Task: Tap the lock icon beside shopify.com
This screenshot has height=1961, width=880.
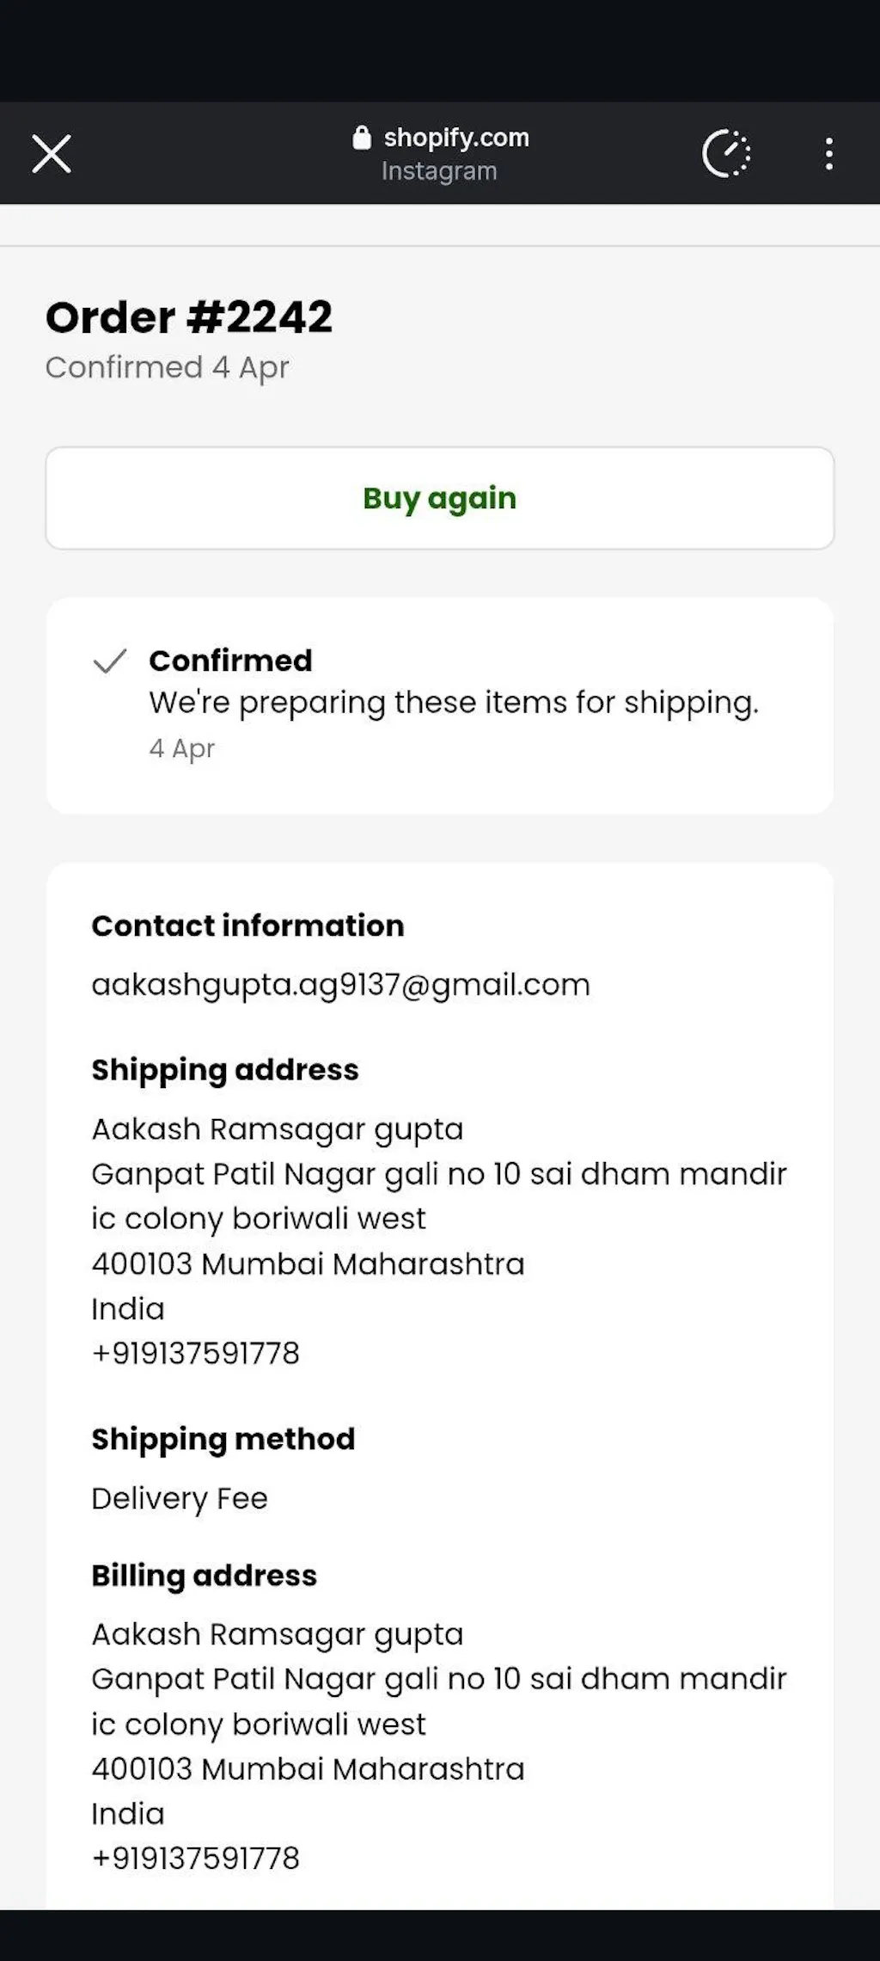Action: tap(362, 138)
